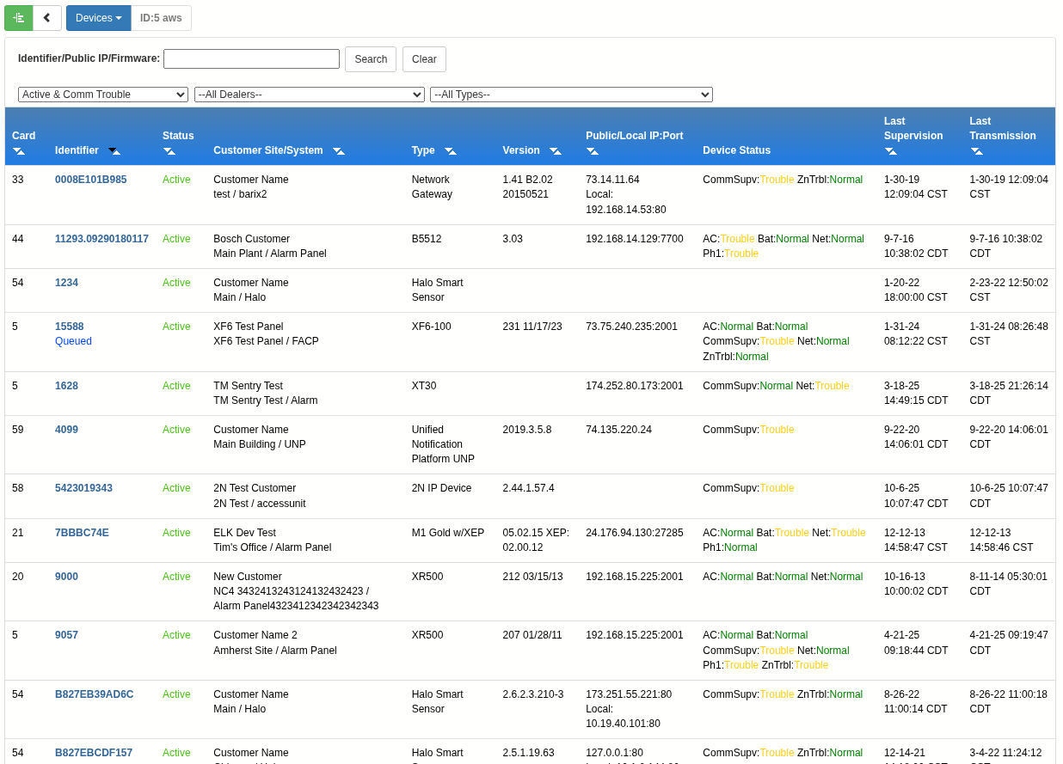Click sort arrows beside Customer Site/System header

coord(339,151)
